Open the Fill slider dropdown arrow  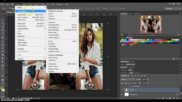(x=148, y=83)
